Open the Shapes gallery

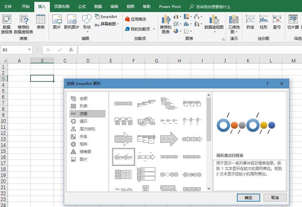(87, 23)
